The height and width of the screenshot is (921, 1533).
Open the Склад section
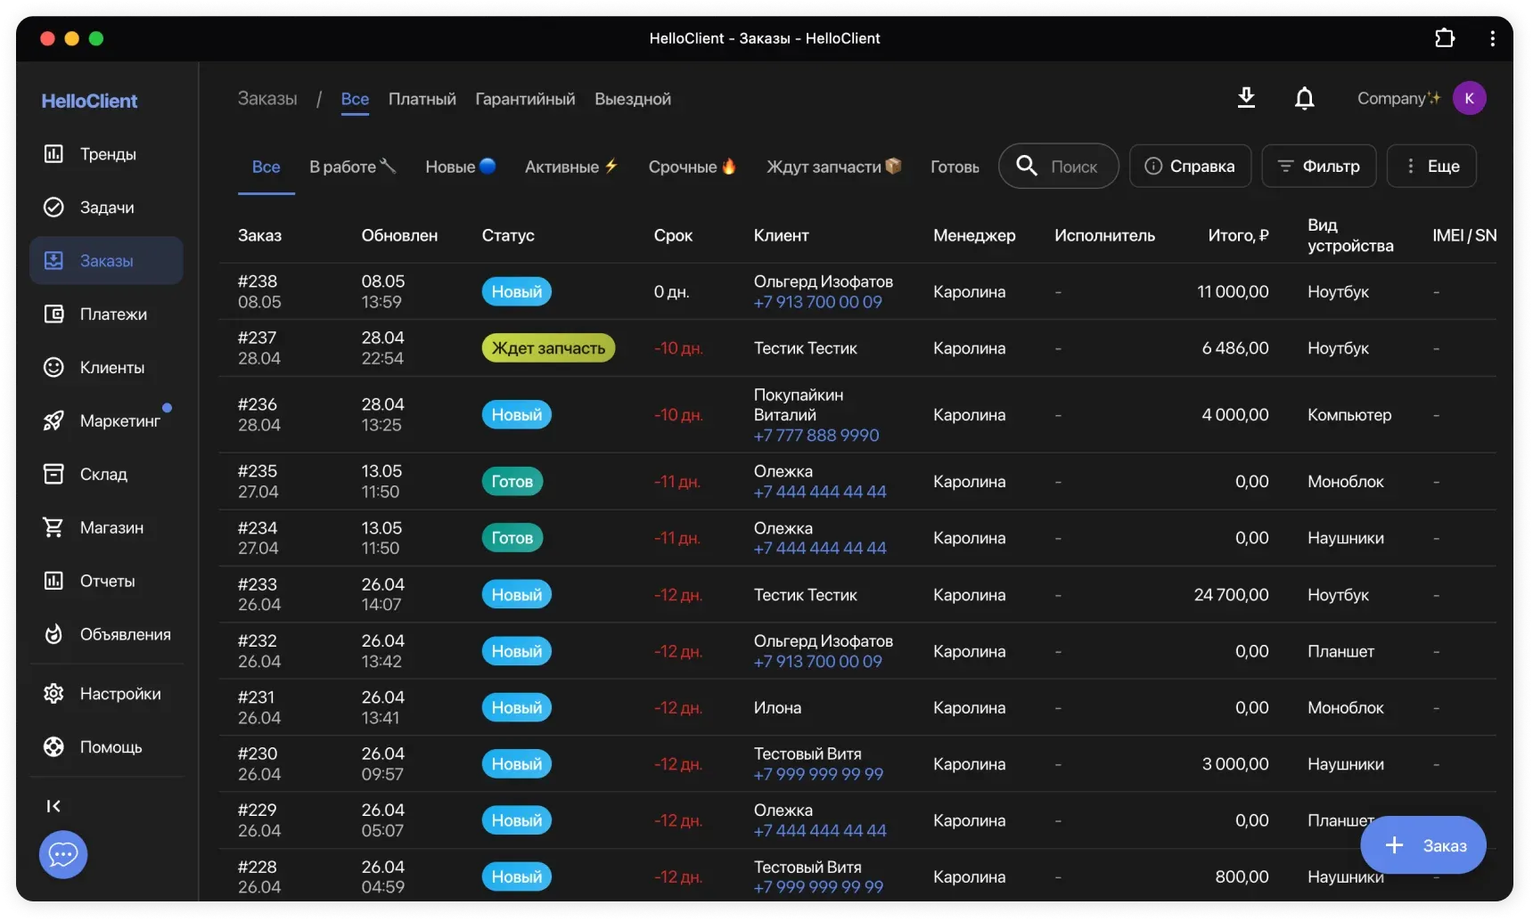click(x=102, y=474)
